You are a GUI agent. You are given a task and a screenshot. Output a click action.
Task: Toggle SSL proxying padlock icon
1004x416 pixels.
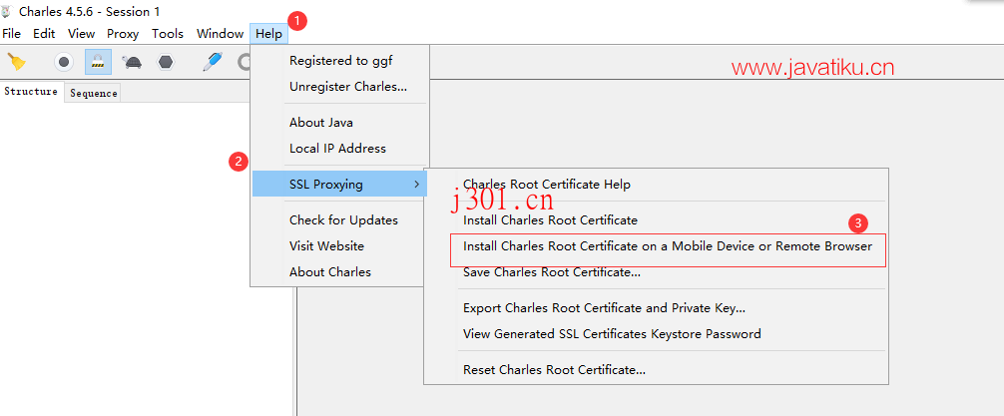coord(98,62)
